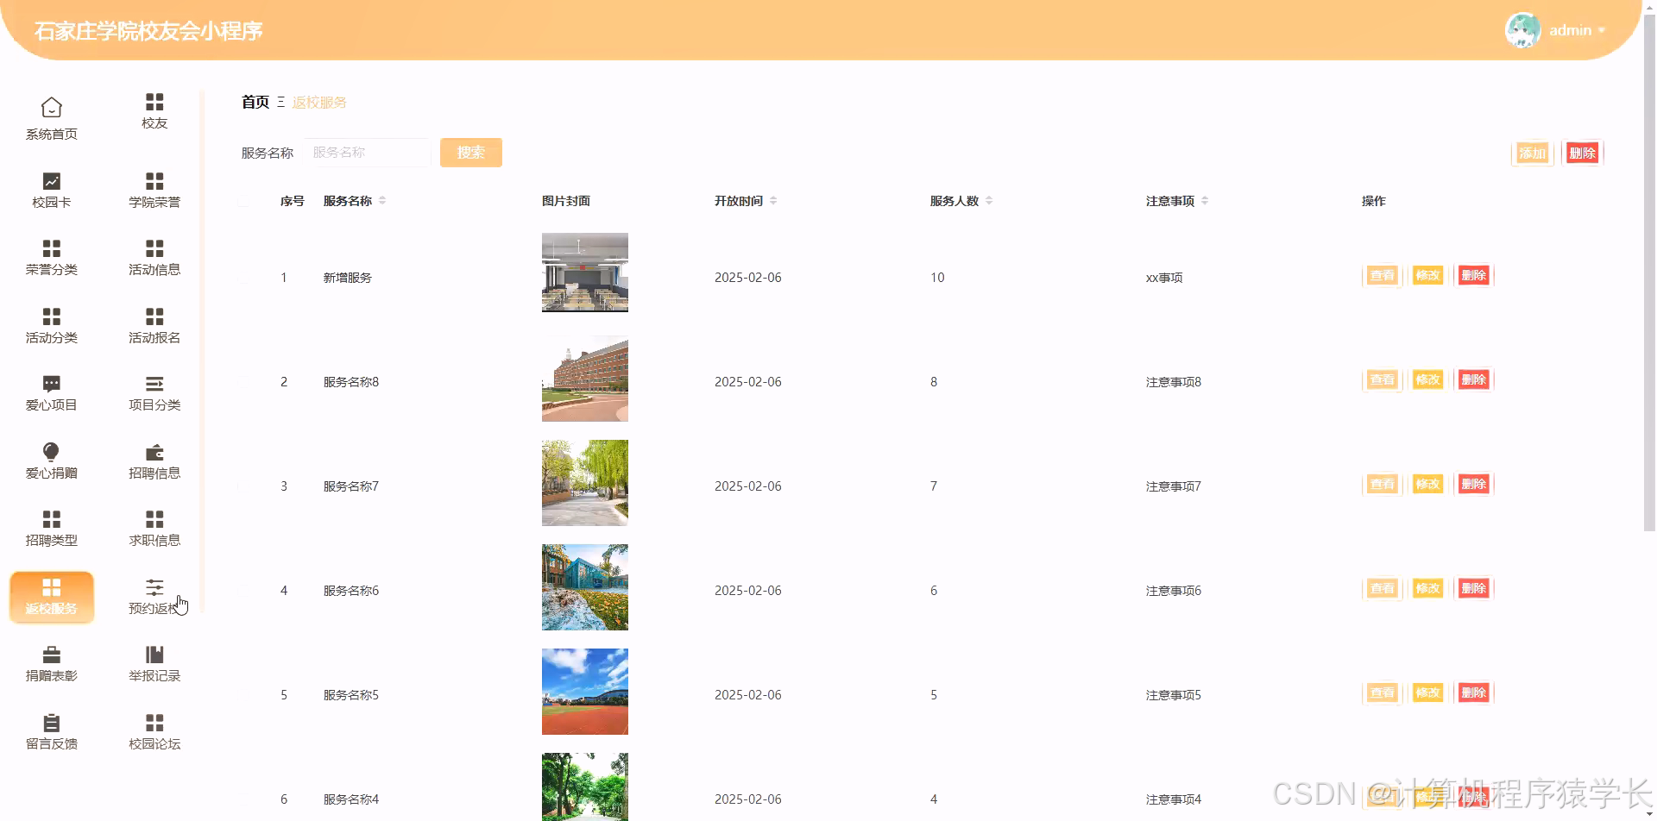Sort the table by 服务人数

(989, 200)
